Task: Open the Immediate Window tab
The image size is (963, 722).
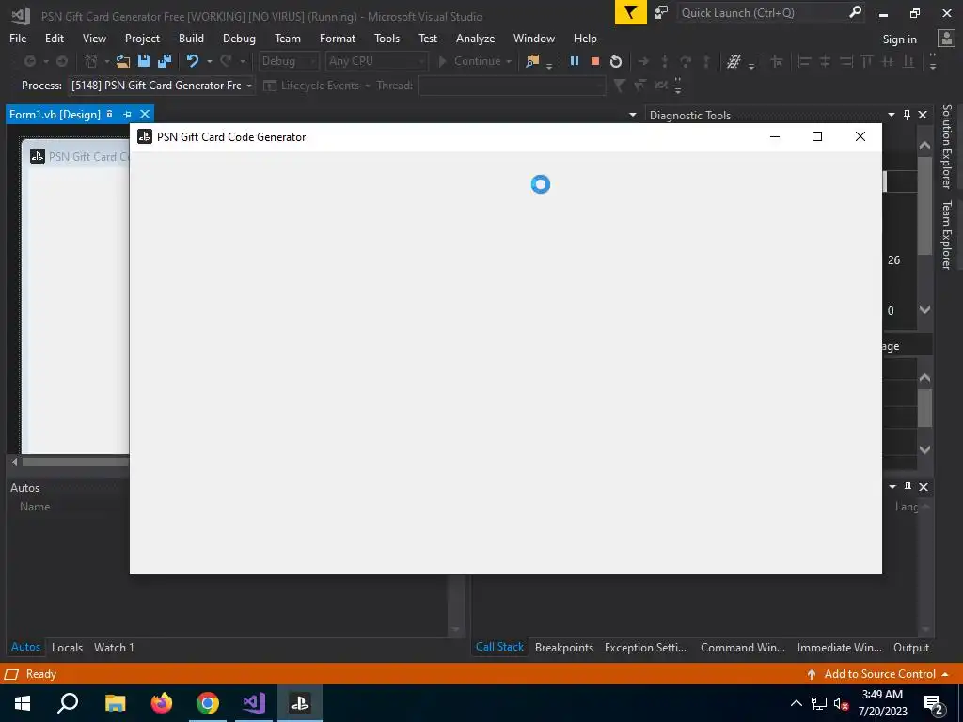Action: 839,647
